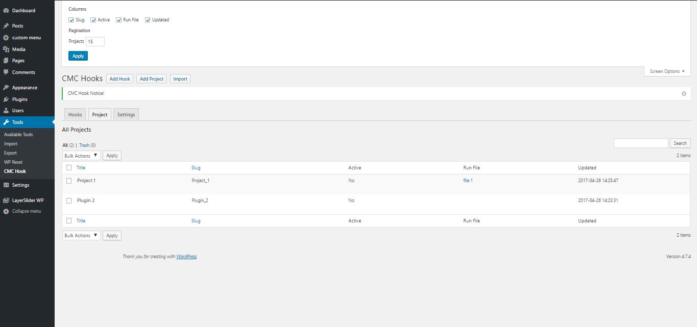
Task: Click the Import button beside Add Project
Action: pyautogui.click(x=180, y=79)
